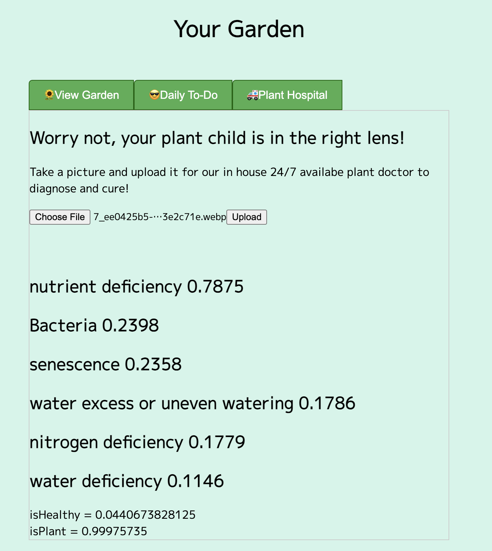
Task: Select the Plant Hospital tab
Action: [x=287, y=95]
